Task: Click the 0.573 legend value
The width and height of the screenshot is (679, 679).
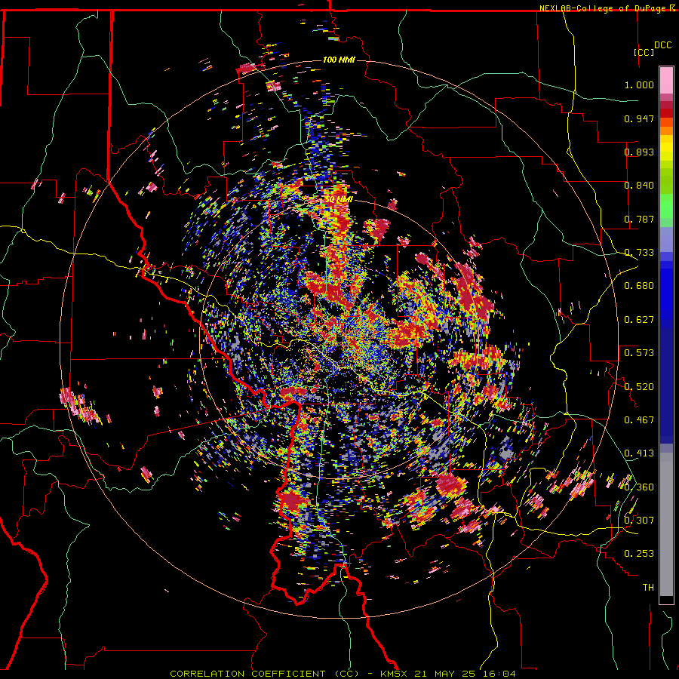Action: [x=639, y=353]
